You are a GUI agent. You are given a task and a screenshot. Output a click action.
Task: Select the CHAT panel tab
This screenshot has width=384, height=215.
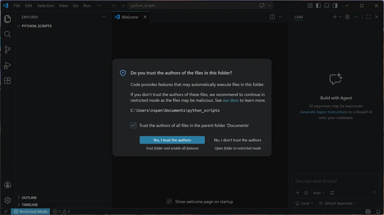pos(299,17)
